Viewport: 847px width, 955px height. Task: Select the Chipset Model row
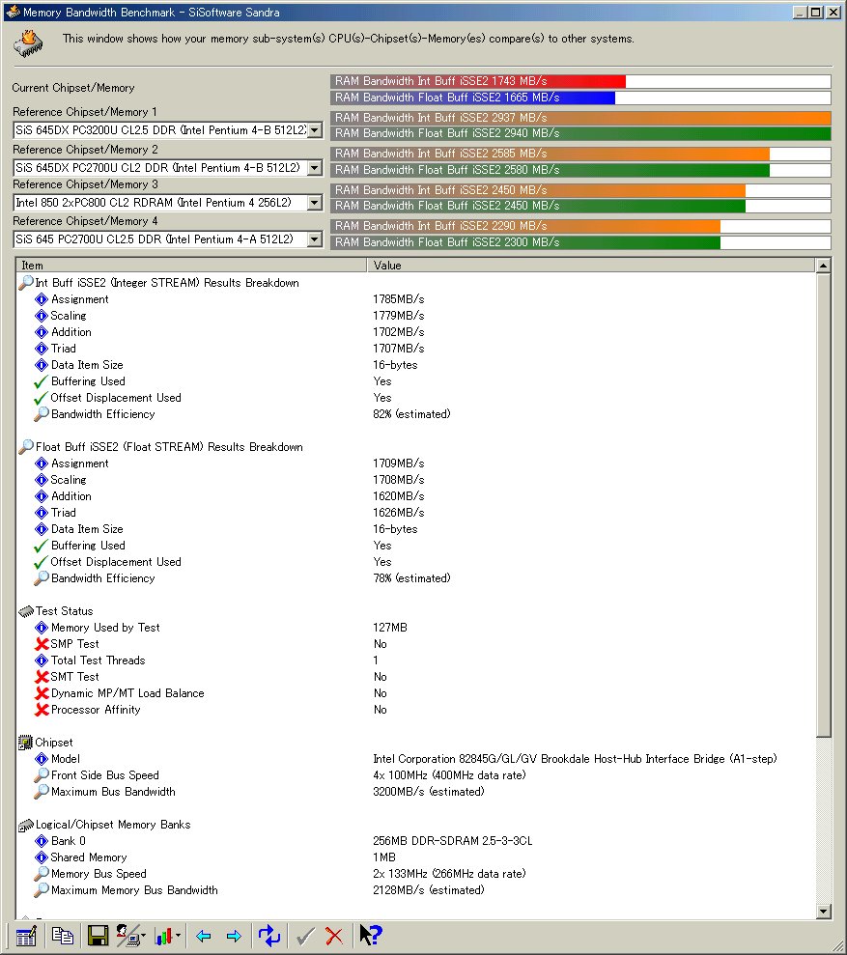click(415, 760)
